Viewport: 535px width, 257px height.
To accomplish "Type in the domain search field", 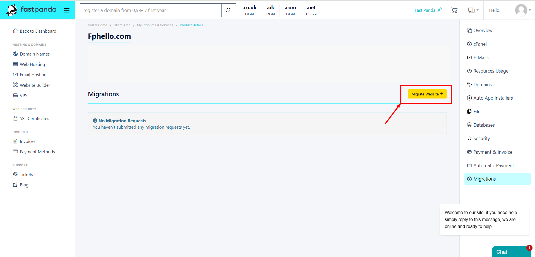I will (x=151, y=10).
